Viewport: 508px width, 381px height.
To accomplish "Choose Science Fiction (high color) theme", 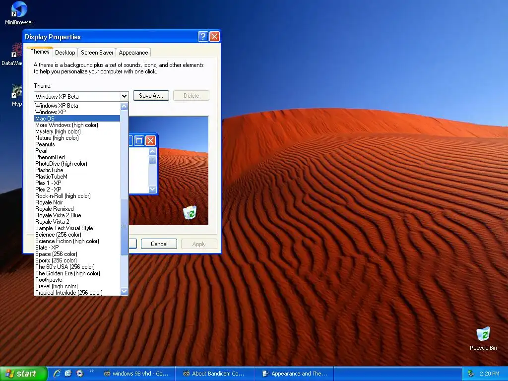I will click(77, 241).
